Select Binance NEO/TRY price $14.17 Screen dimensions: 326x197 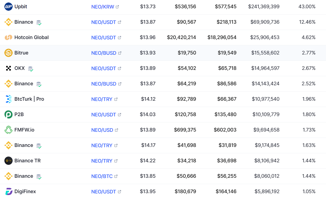click(x=148, y=146)
